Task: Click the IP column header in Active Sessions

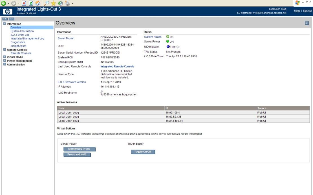Action: pyautogui.click(x=210, y=108)
